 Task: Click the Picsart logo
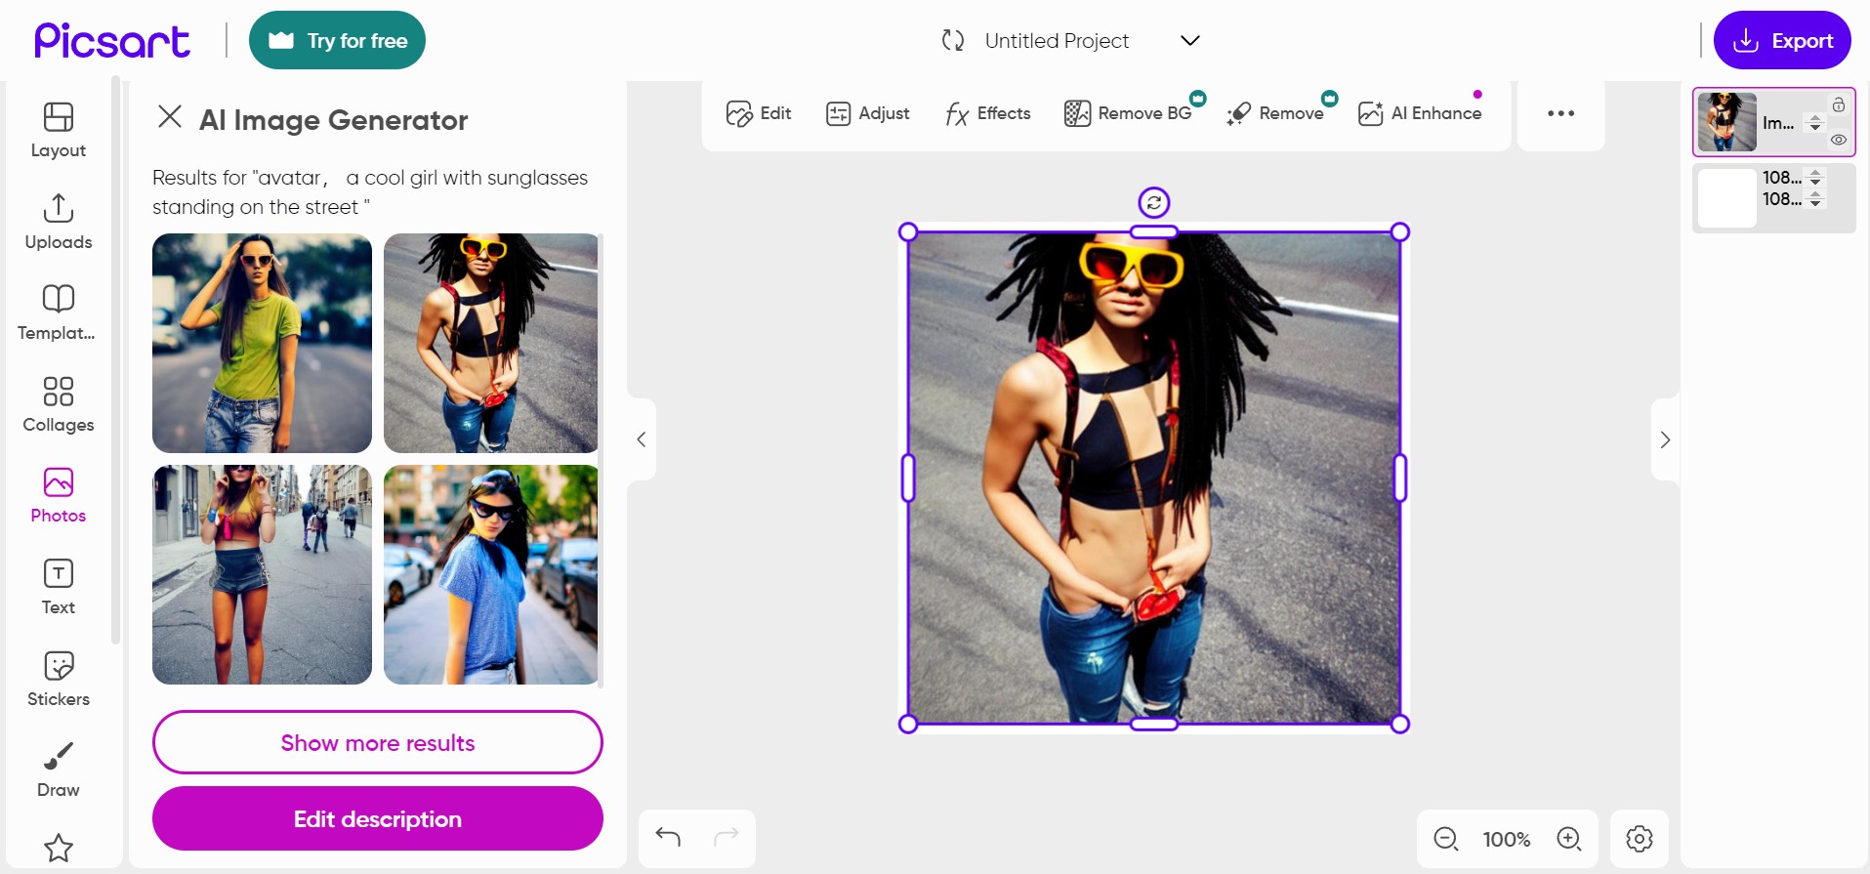pos(112,41)
